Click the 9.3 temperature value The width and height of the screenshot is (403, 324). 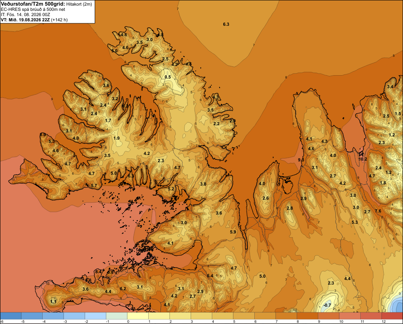point(301,160)
